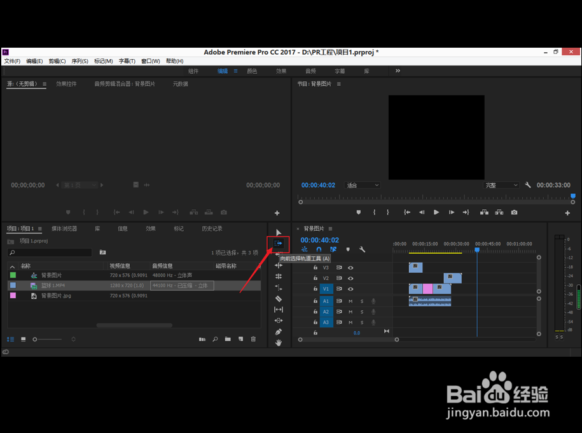
Task: Solo audio track A2
Action: click(362, 312)
